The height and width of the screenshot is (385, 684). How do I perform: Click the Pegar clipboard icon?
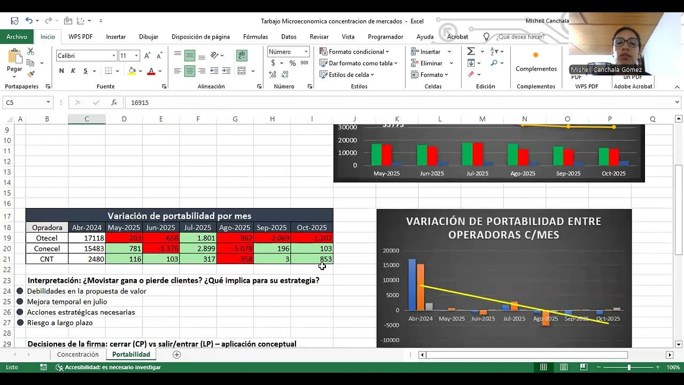point(14,56)
